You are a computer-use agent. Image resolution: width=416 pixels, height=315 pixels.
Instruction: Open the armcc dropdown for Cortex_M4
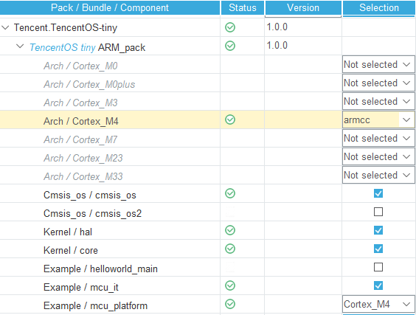(x=378, y=120)
